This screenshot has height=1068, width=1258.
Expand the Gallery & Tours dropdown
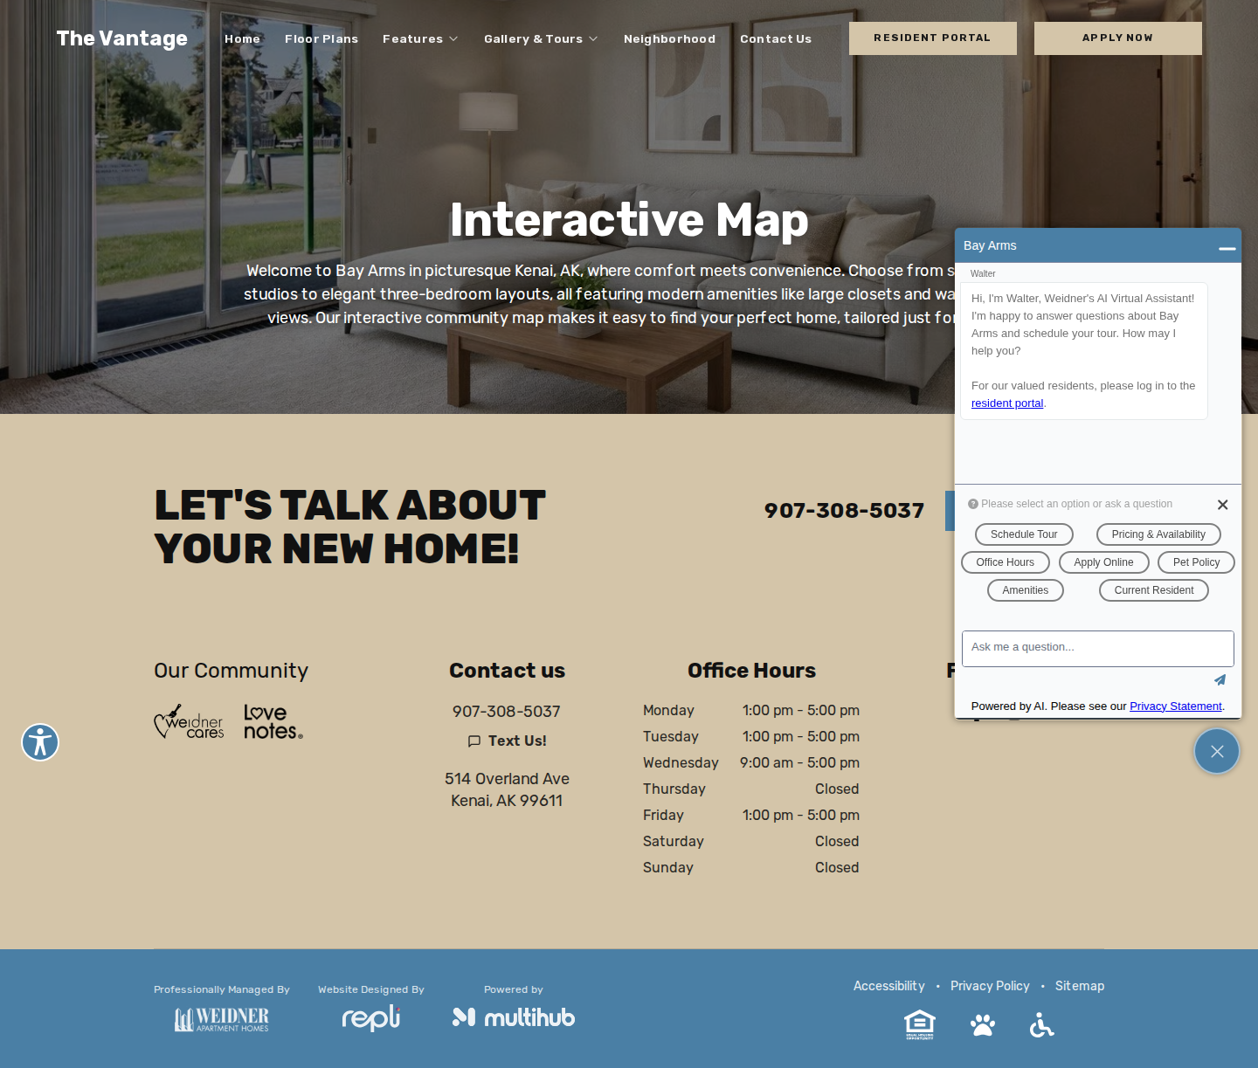[541, 39]
